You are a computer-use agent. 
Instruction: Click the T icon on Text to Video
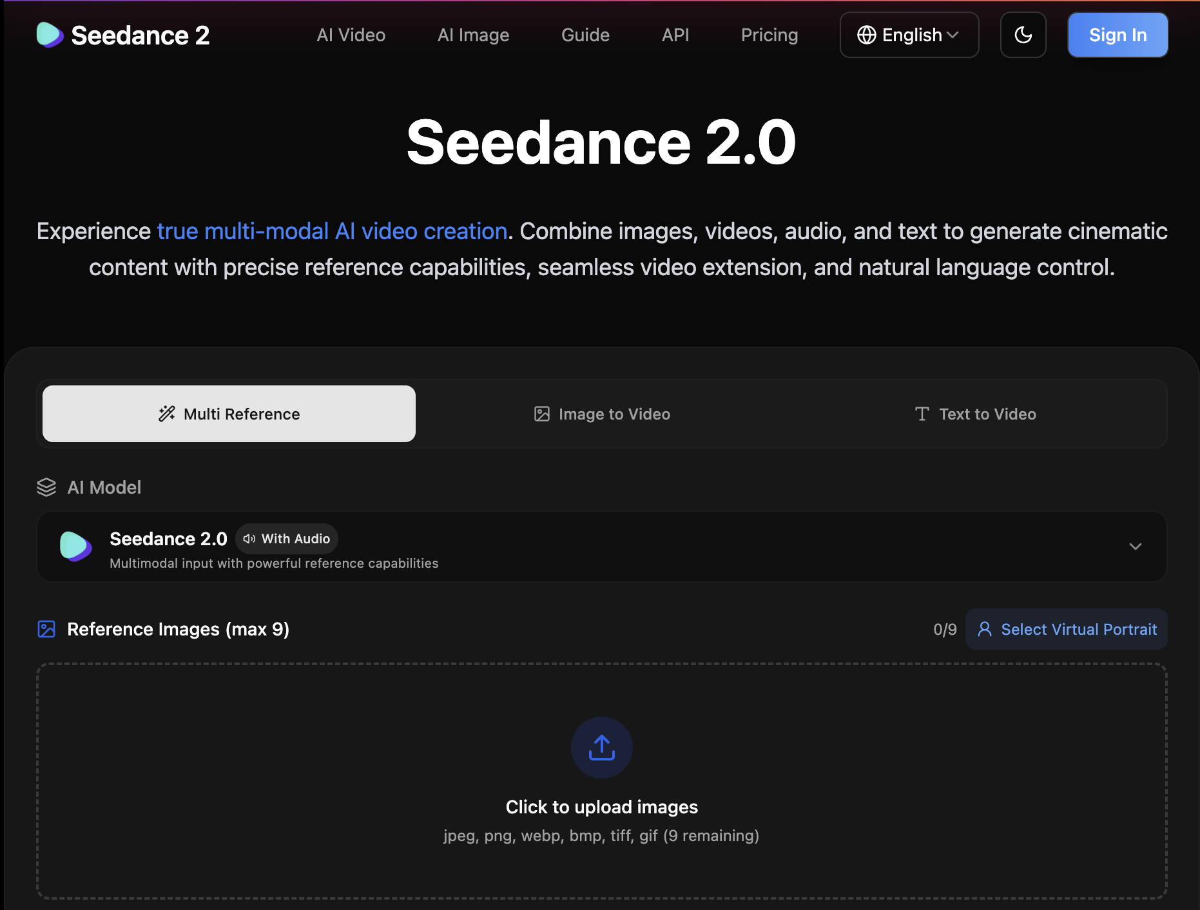922,414
